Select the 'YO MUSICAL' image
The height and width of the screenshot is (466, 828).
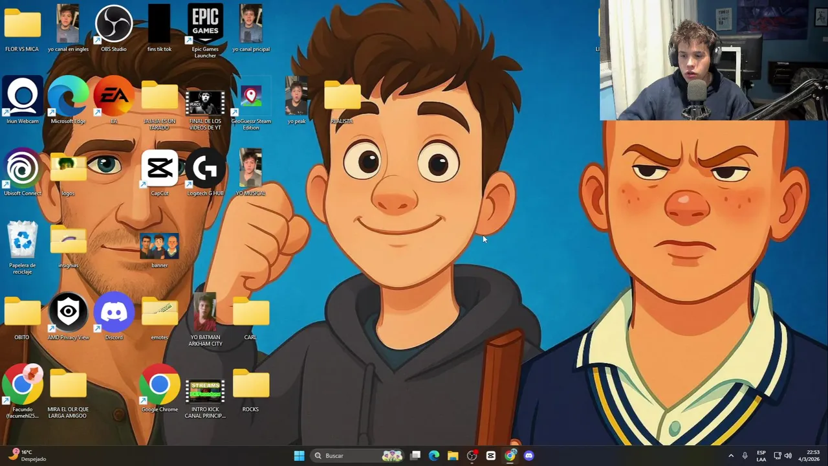(251, 172)
